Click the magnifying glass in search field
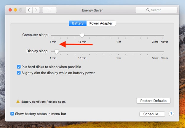Image resolution: width=185 pixels, height=128 pixels. pos(148,10)
